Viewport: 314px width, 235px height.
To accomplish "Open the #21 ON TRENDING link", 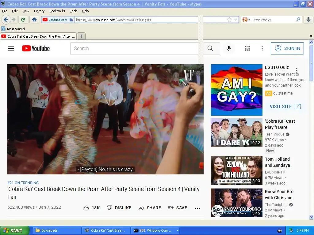I will tap(23, 183).
